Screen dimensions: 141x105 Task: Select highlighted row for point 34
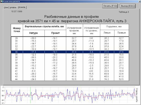[70, 52]
